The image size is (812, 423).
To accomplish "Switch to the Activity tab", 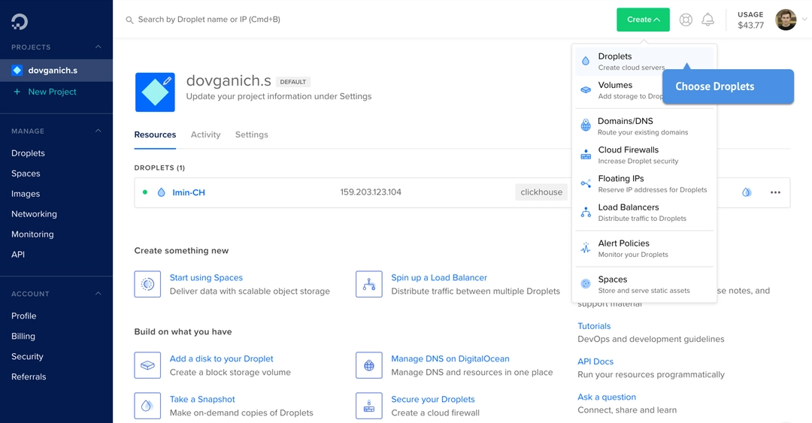I will [205, 134].
